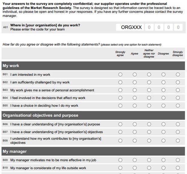Mark Strongly disagree for 'I have a choice' statement
Viewport: 187px width, 174px height.
pos(178,106)
